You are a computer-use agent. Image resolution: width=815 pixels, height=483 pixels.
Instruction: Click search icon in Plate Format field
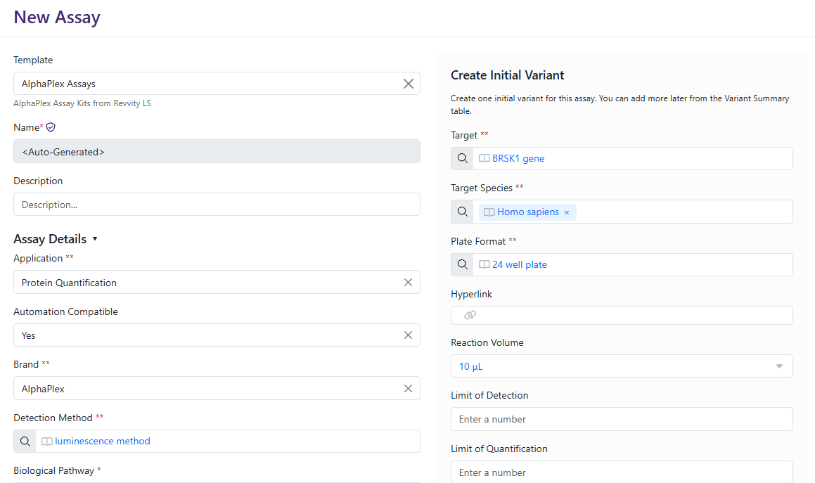coord(462,264)
